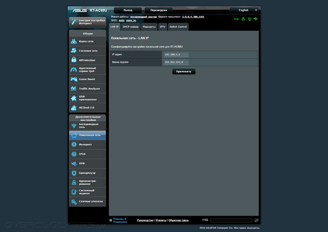Select the AiCloud 2.0 menu label
328x232 pixels.
[87, 108]
